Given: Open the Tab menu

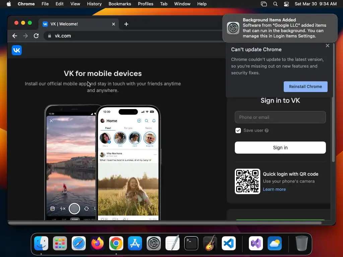Looking at the screenshot, I should 163,4.
